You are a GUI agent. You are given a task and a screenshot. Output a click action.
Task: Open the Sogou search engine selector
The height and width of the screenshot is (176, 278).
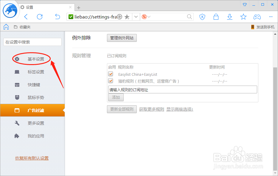coord(146,17)
